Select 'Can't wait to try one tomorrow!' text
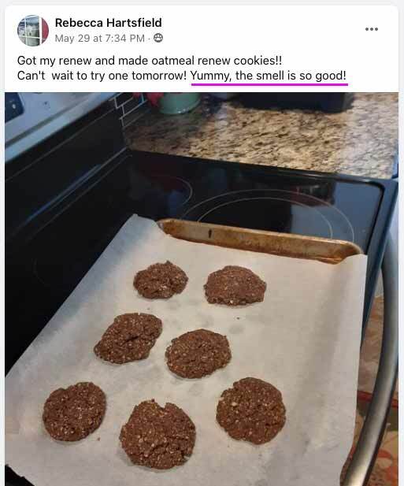The width and height of the screenshot is (404, 486). click(x=102, y=76)
